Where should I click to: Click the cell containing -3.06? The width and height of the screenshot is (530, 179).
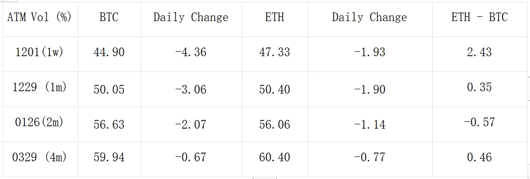click(191, 89)
